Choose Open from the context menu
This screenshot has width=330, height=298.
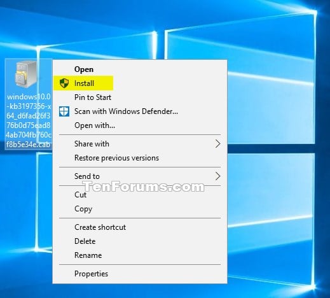tap(84, 69)
